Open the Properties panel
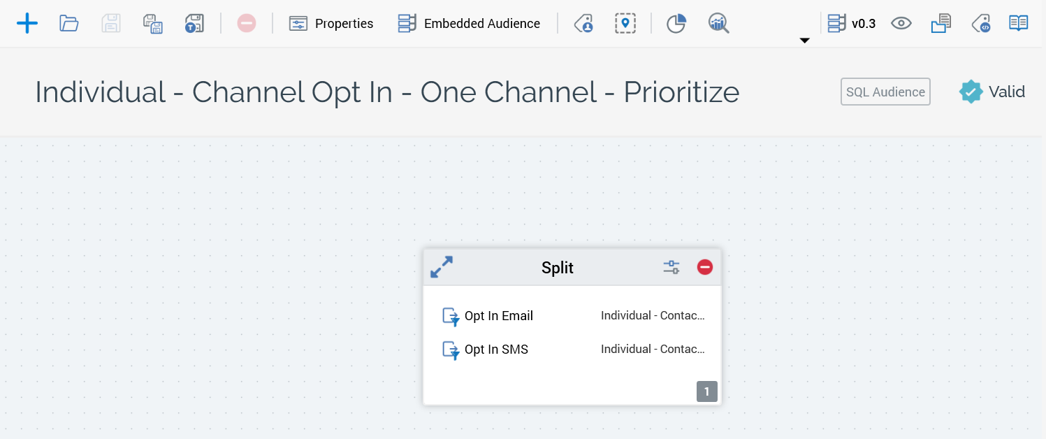 pos(331,23)
